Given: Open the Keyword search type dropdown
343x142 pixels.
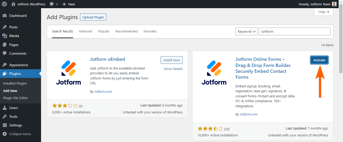Looking at the screenshot, I should pyautogui.click(x=246, y=31).
